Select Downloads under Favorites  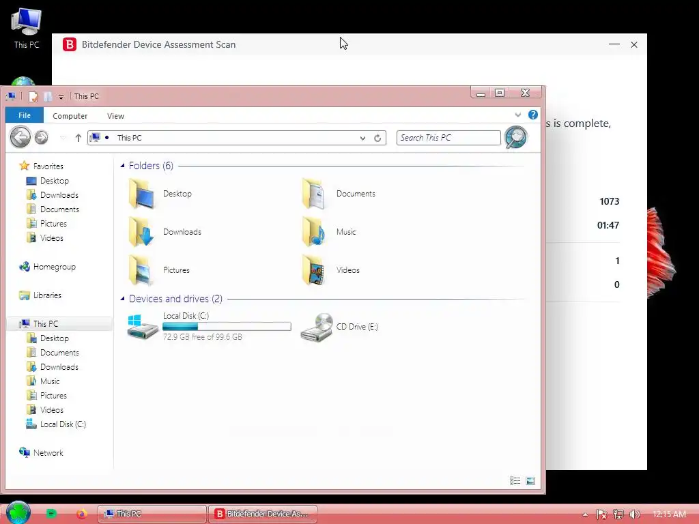59,195
